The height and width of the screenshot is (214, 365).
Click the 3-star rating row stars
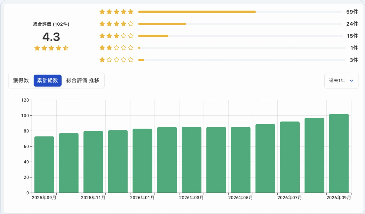click(x=116, y=36)
